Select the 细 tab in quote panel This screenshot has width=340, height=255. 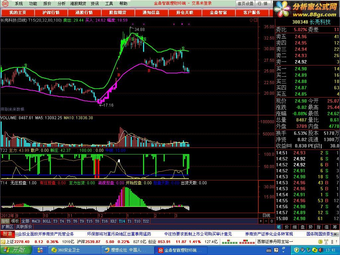295,227
